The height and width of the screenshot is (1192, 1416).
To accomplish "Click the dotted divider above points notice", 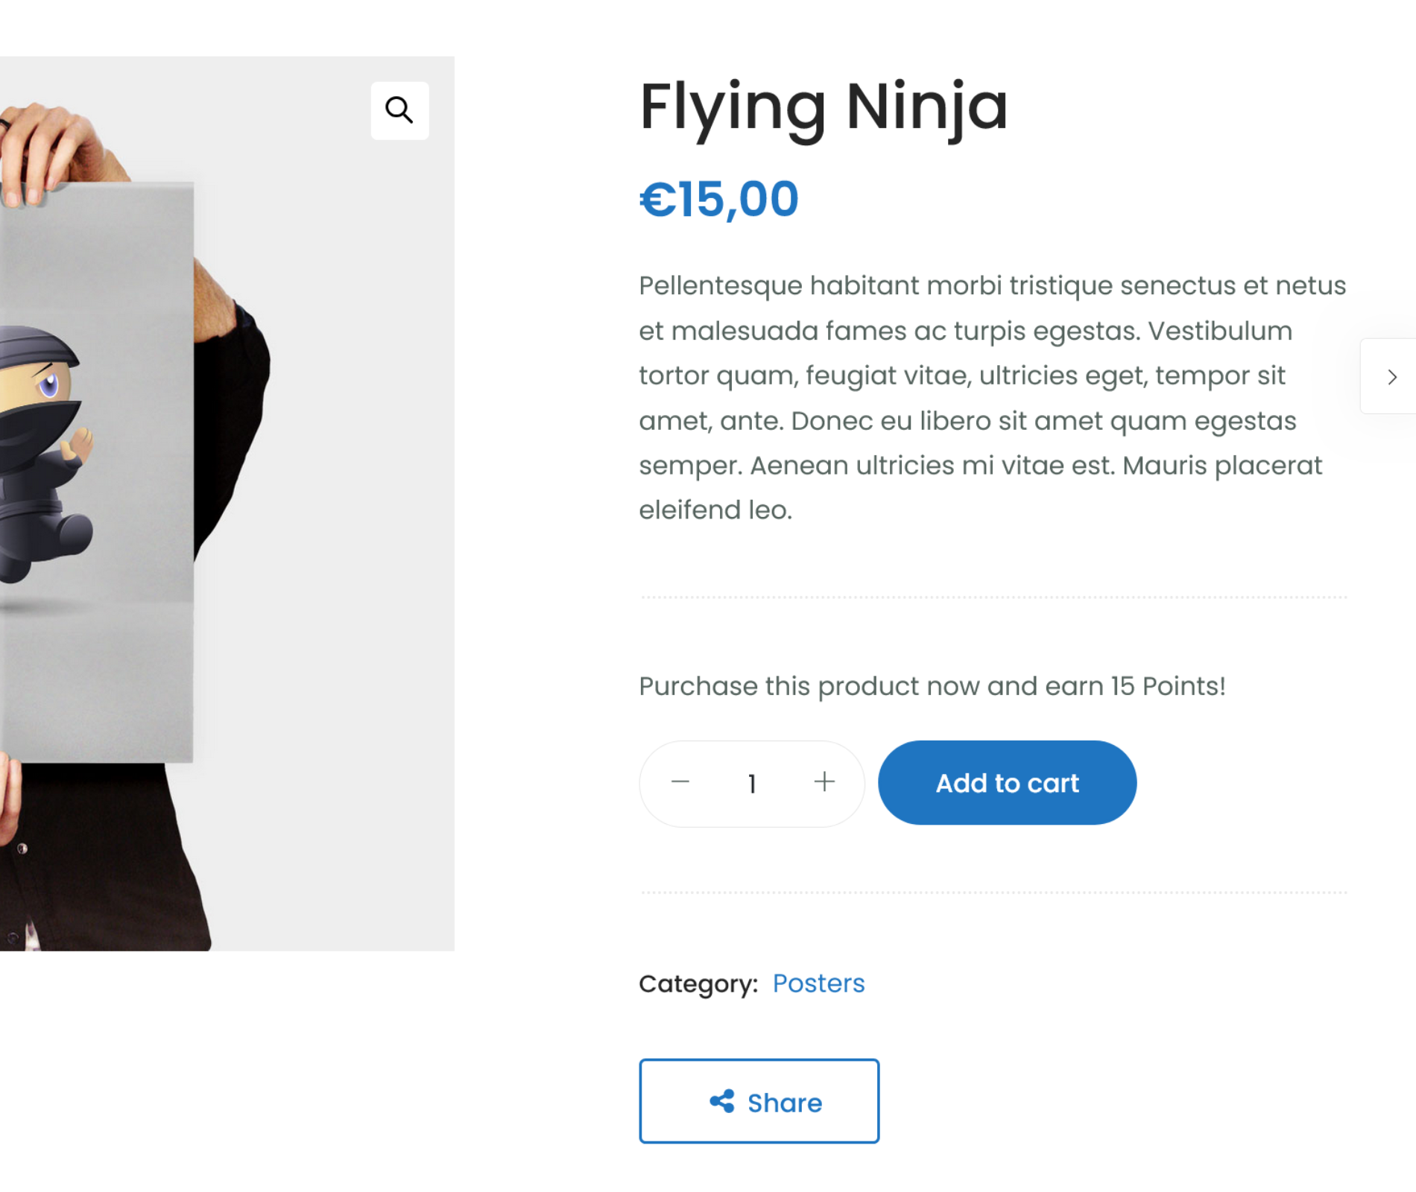I will (993, 597).
